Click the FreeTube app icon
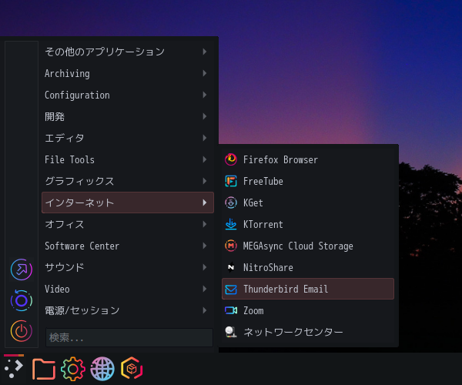 coord(231,181)
